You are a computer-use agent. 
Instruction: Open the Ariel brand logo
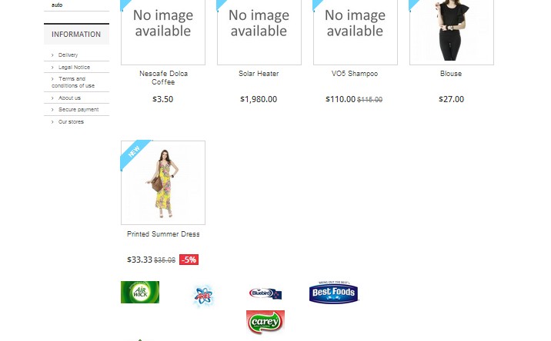[x=203, y=296]
